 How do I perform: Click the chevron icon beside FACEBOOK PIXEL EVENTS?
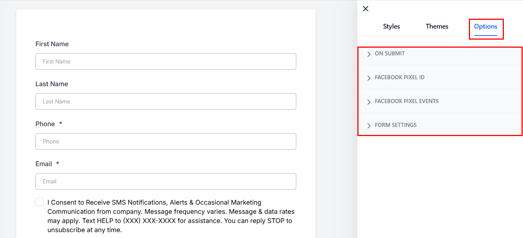pos(369,102)
